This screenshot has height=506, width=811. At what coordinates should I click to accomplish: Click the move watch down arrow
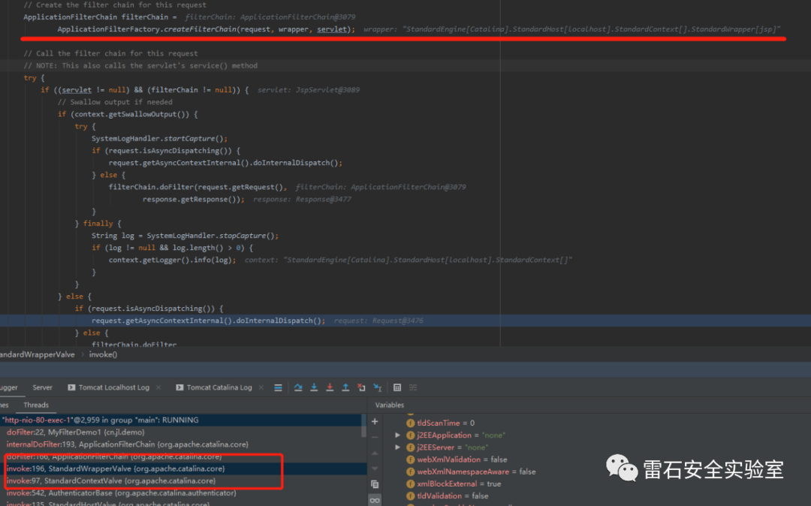[x=375, y=468]
